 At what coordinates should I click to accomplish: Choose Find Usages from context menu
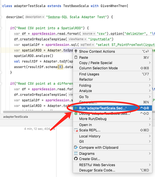coord(89,74)
